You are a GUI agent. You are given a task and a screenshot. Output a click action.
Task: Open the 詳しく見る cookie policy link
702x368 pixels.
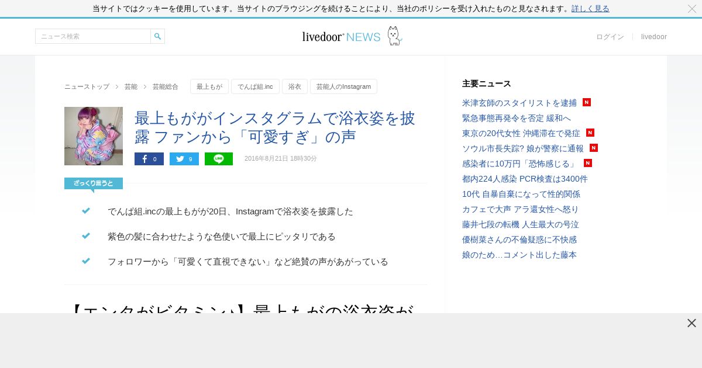590,9
